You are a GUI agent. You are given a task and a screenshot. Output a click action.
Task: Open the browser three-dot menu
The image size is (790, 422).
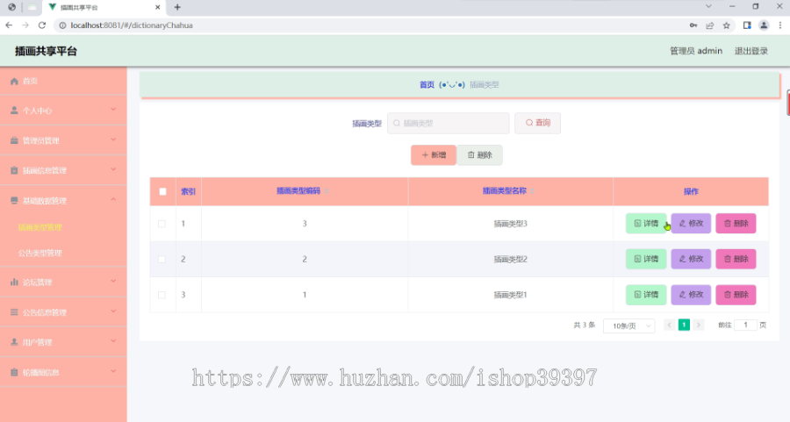(780, 25)
